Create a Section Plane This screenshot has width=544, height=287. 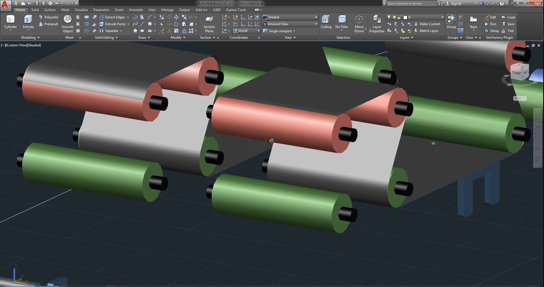click(209, 20)
